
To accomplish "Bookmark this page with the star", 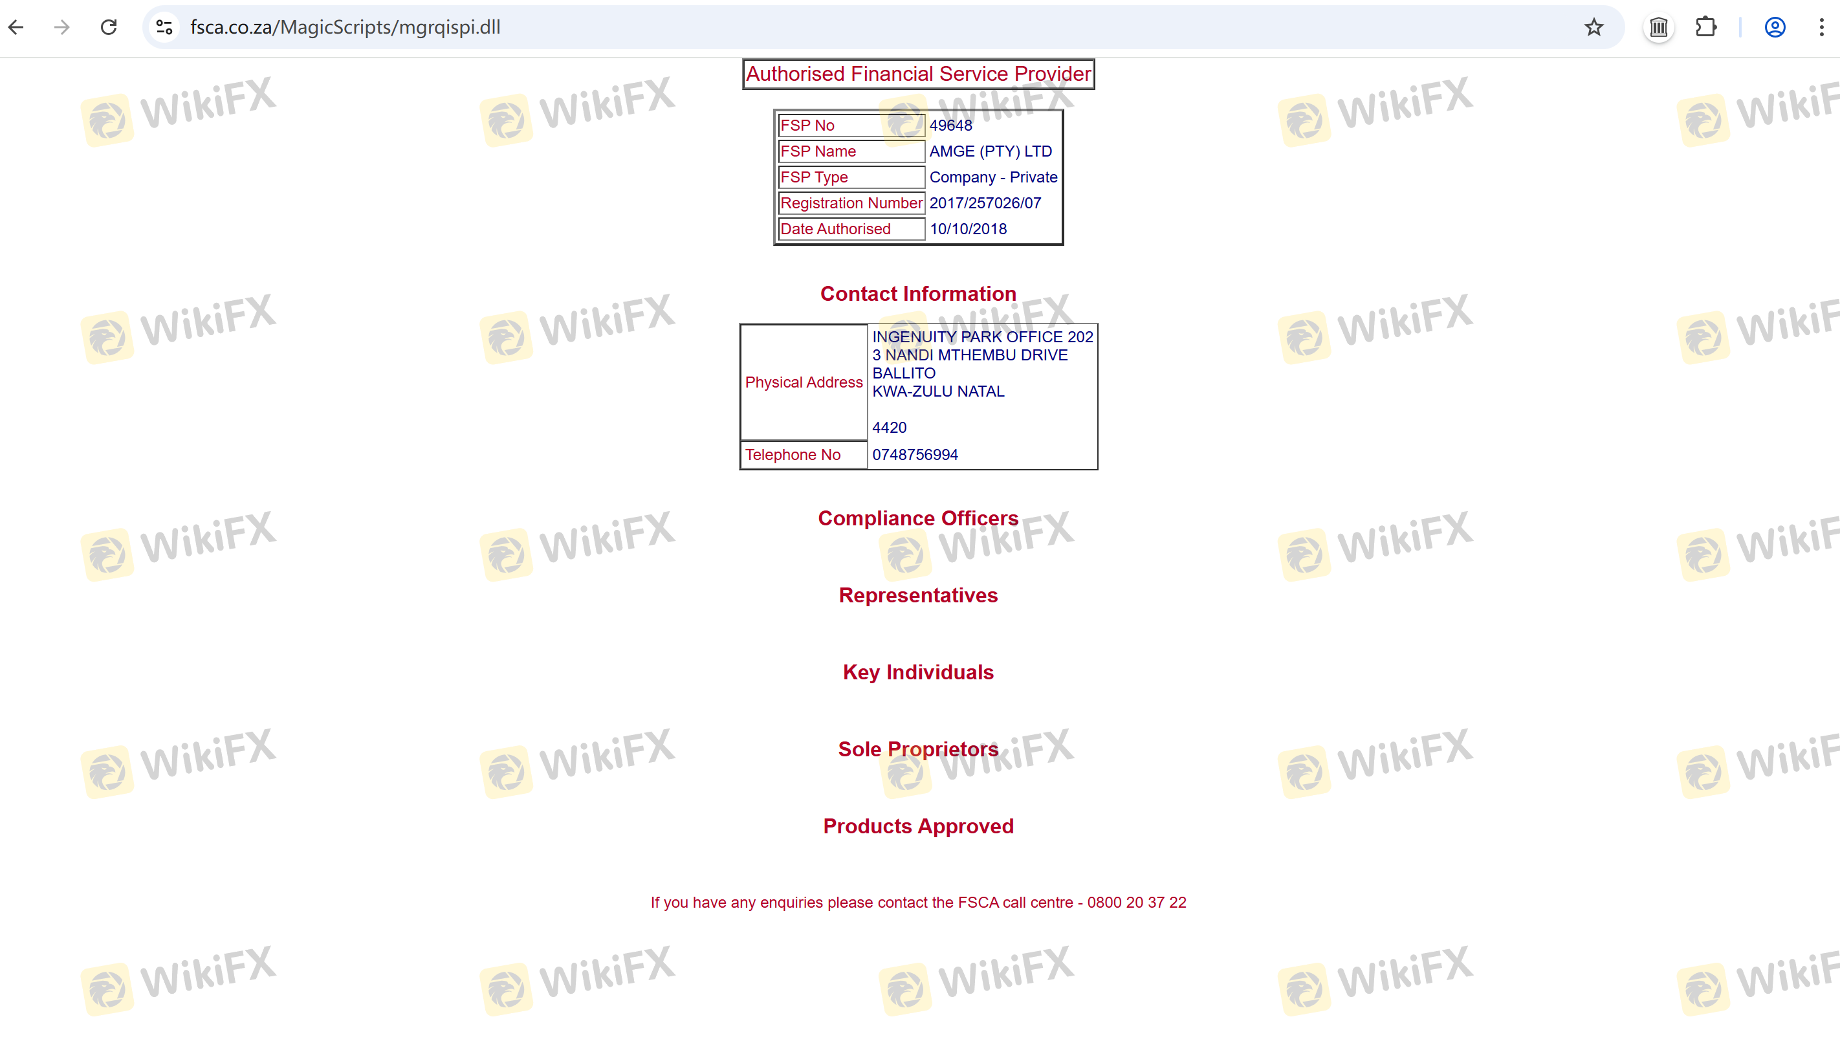I will 1593,27.
